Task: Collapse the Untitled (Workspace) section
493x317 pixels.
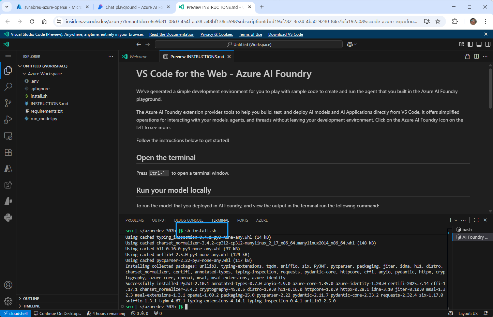Action: click(x=20, y=66)
